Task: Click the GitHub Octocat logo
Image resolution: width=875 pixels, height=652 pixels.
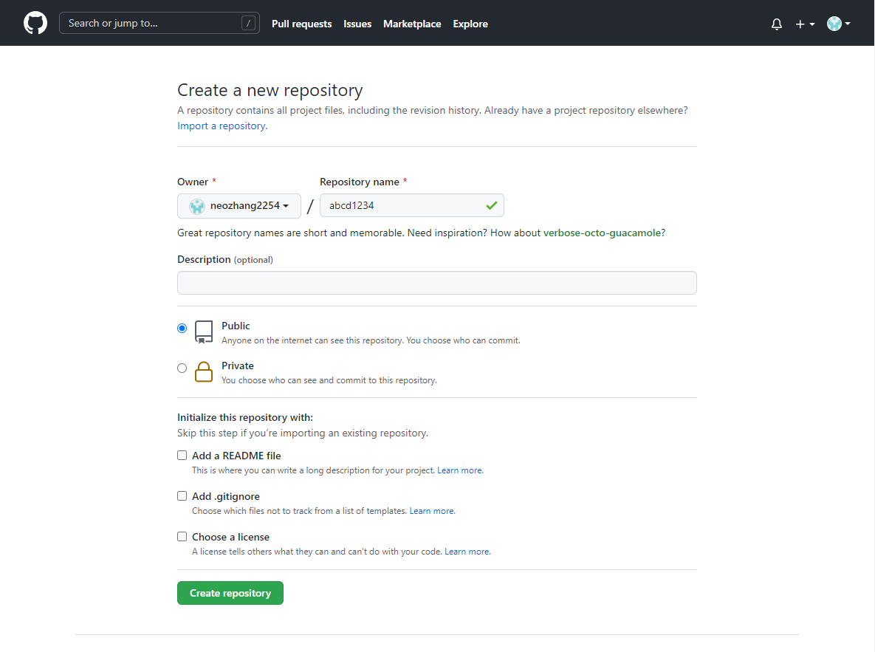Action: (35, 24)
